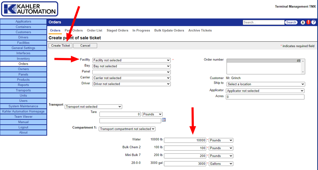
Task: Switch to the Staged Orders tab
Action: (x=117, y=30)
